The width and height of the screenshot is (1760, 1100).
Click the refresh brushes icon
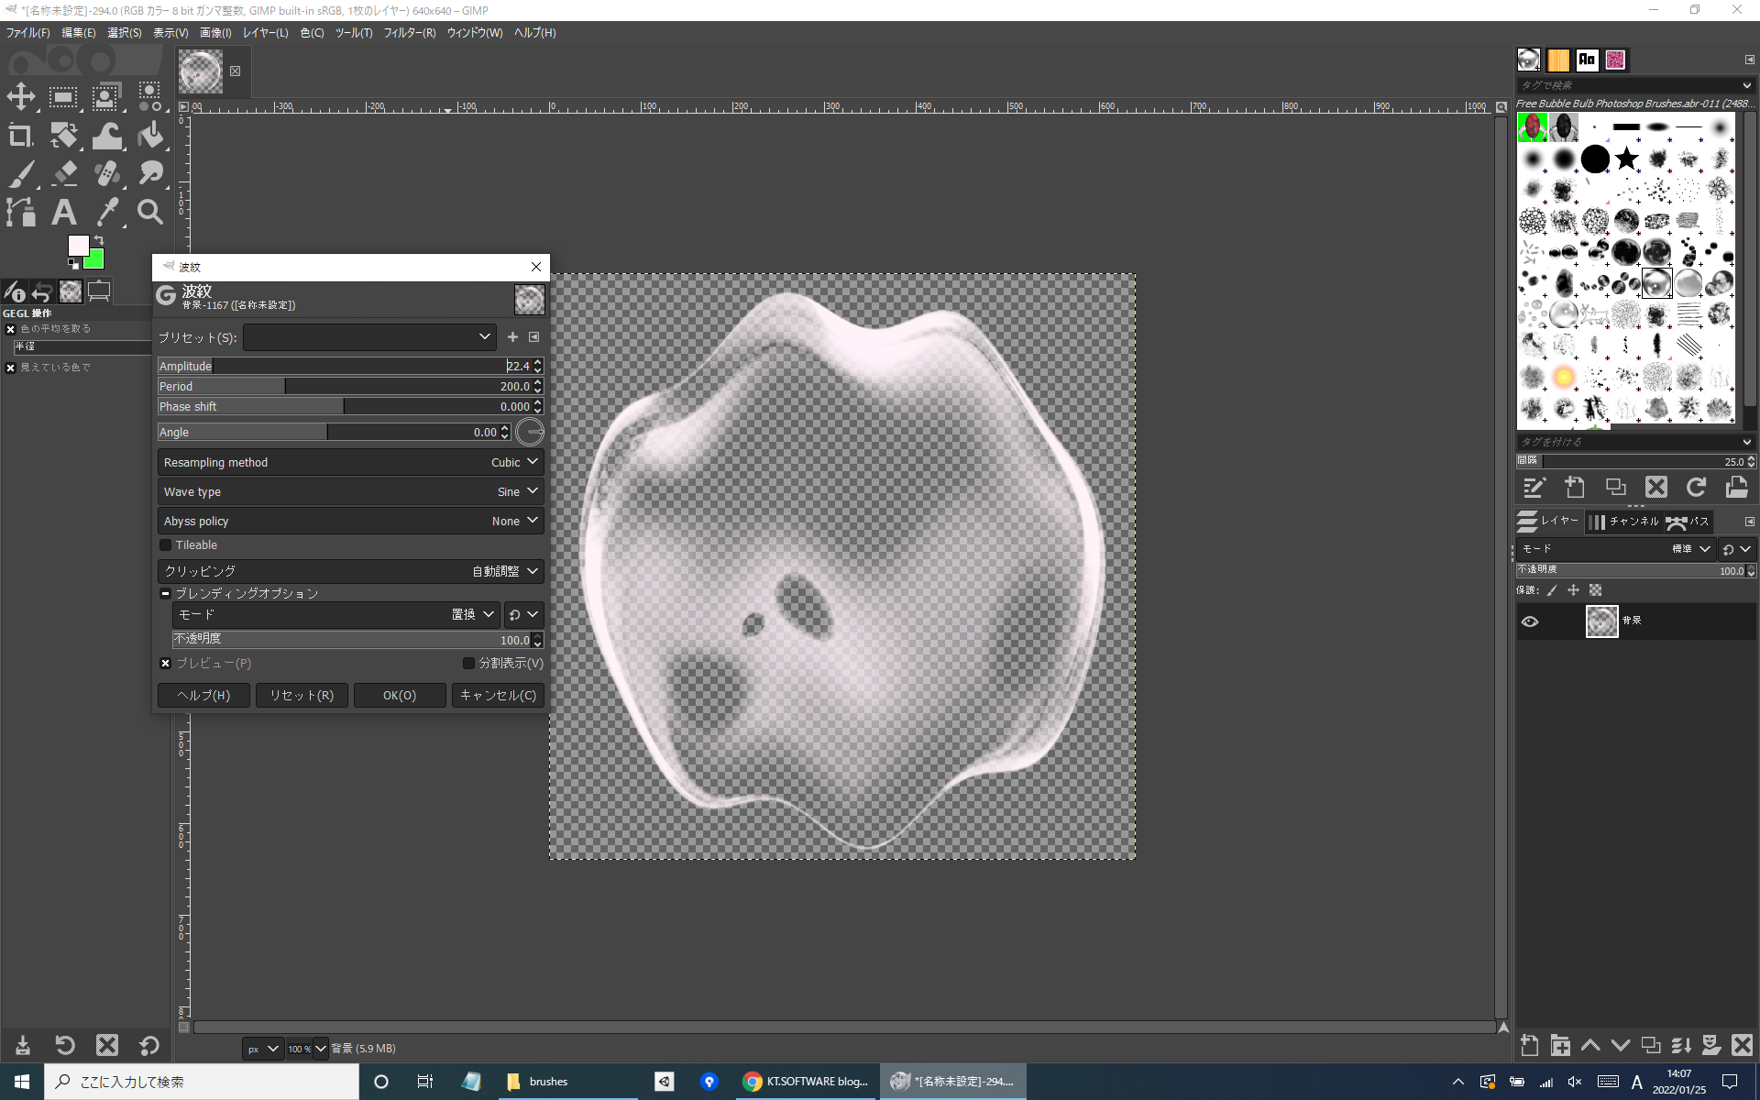[1696, 488]
